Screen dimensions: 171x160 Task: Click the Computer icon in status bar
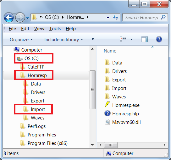pos(108,154)
